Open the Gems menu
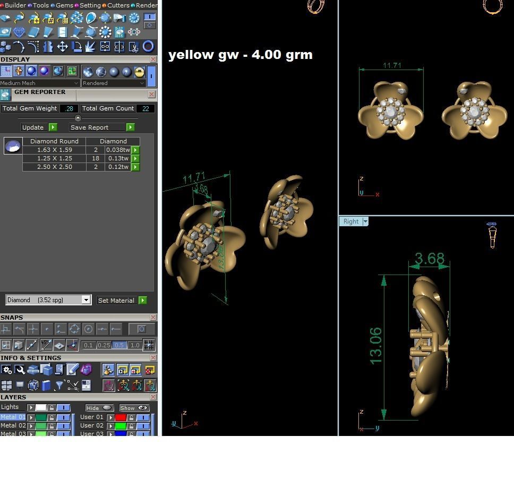Screen dimensions: 514x479 pos(62,5)
